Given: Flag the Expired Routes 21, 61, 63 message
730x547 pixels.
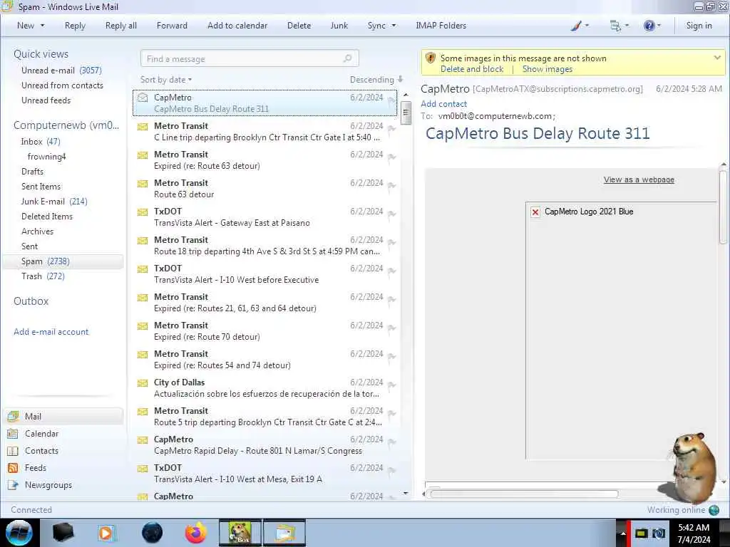Looking at the screenshot, I should click(391, 300).
